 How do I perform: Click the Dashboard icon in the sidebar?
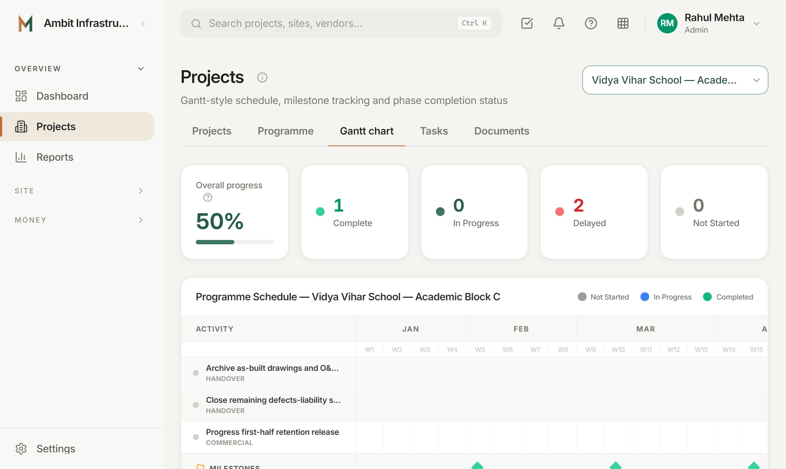click(21, 96)
